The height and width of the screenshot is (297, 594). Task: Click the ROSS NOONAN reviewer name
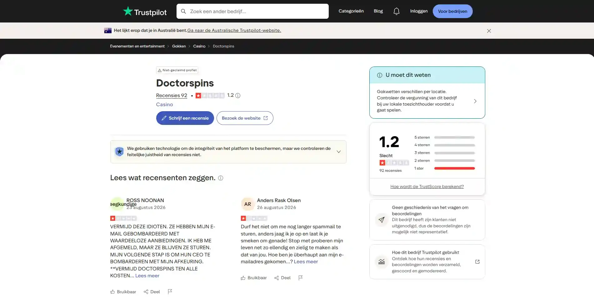(145, 200)
